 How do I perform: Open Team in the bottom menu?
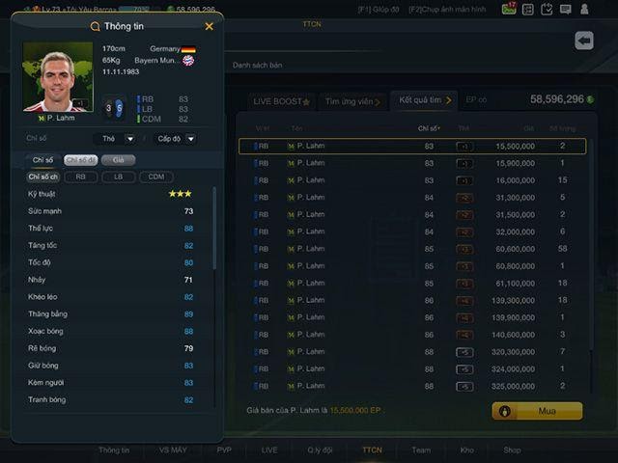tap(421, 450)
